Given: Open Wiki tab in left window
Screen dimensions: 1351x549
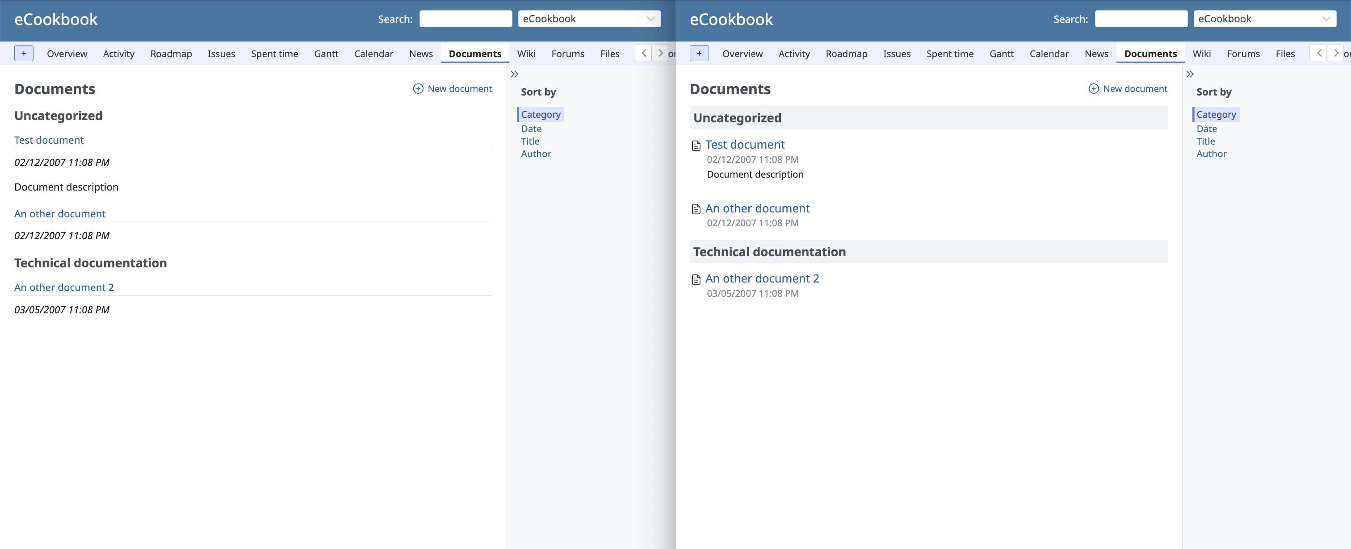Looking at the screenshot, I should pos(526,54).
